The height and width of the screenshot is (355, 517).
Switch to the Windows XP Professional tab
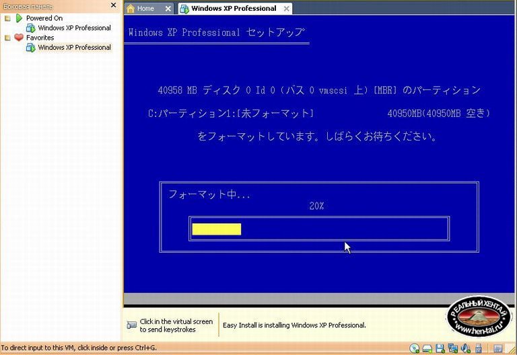tap(233, 9)
